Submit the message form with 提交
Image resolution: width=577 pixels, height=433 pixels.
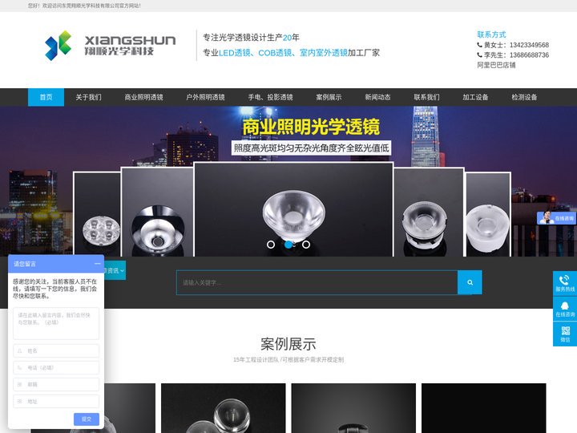coord(87,419)
